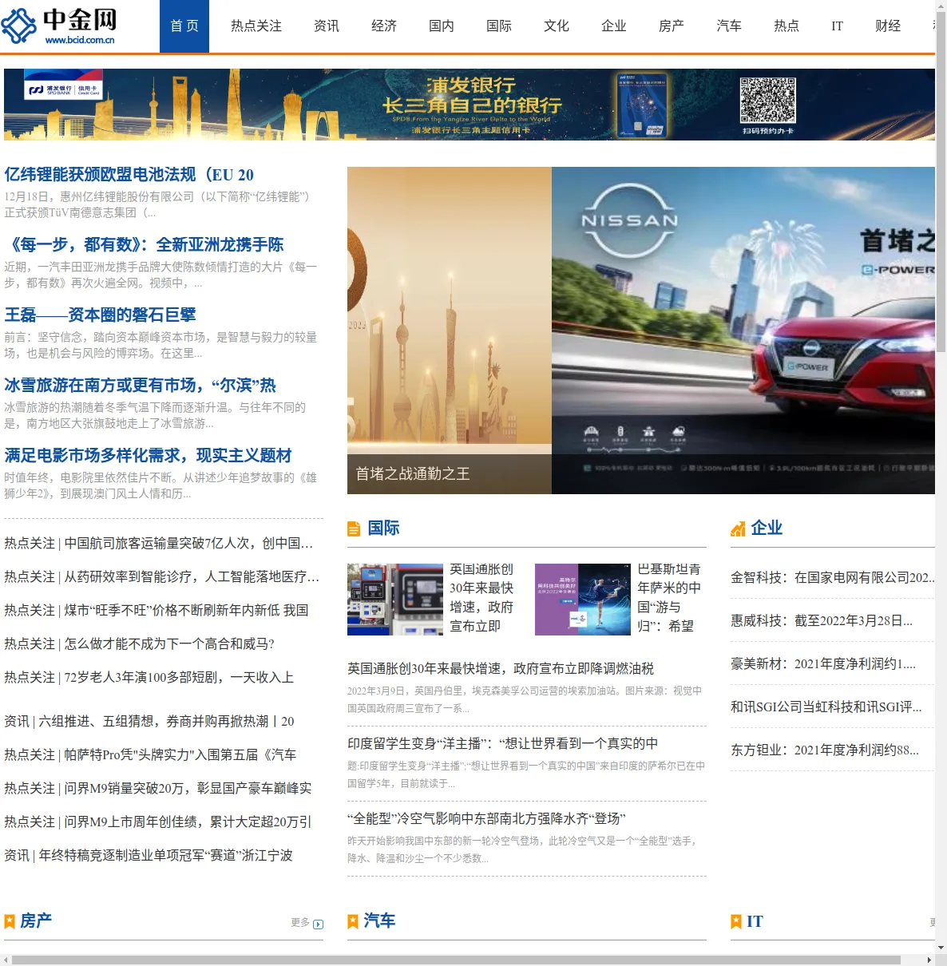Image resolution: width=947 pixels, height=966 pixels.
Task: Open headline 亿纬锂能获颁欧盟电池法规
Action: (129, 175)
